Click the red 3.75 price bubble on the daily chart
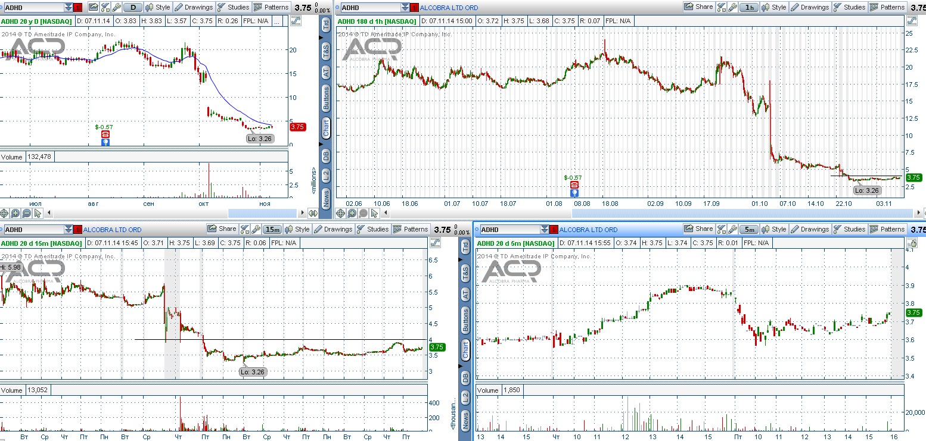926x441 pixels. pyautogui.click(x=298, y=127)
